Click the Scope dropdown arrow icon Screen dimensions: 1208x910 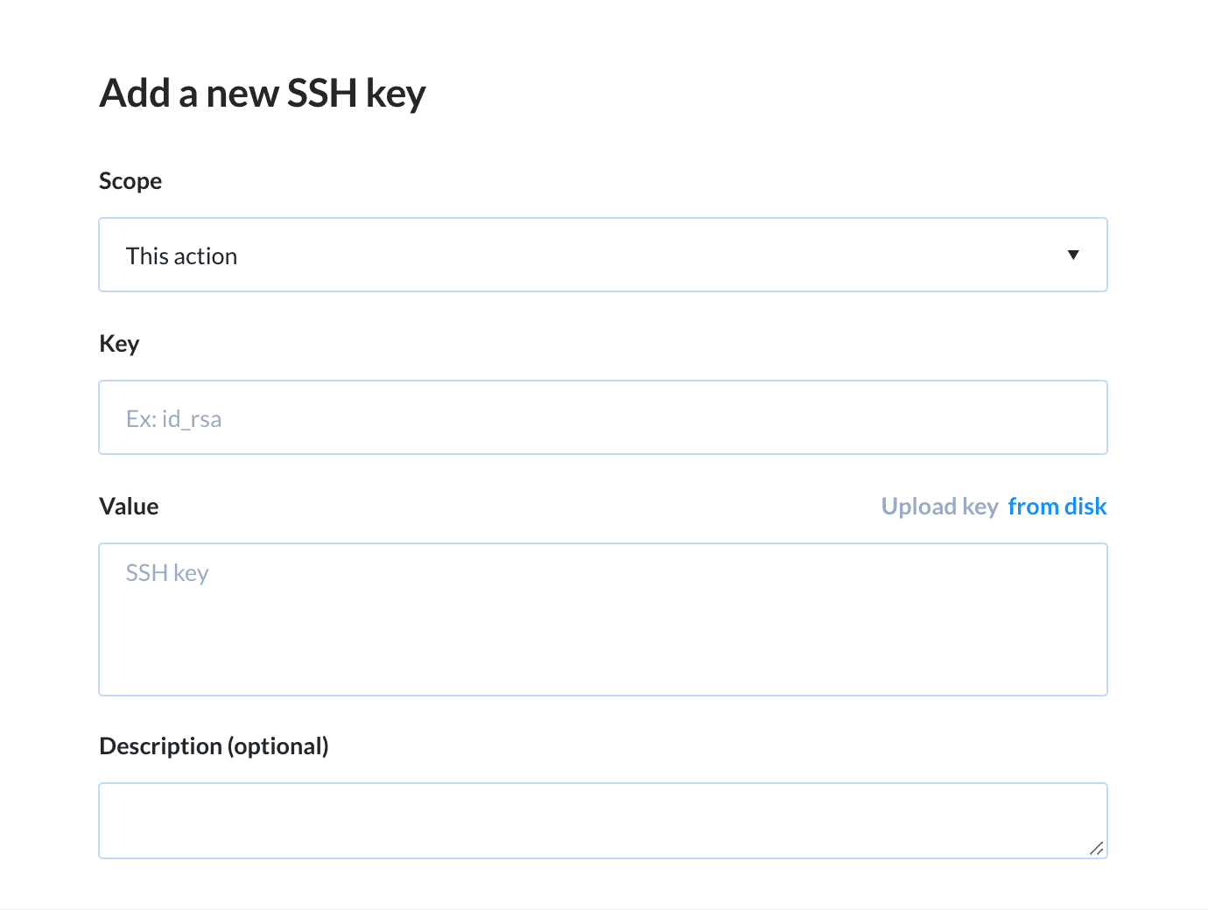(x=1073, y=255)
